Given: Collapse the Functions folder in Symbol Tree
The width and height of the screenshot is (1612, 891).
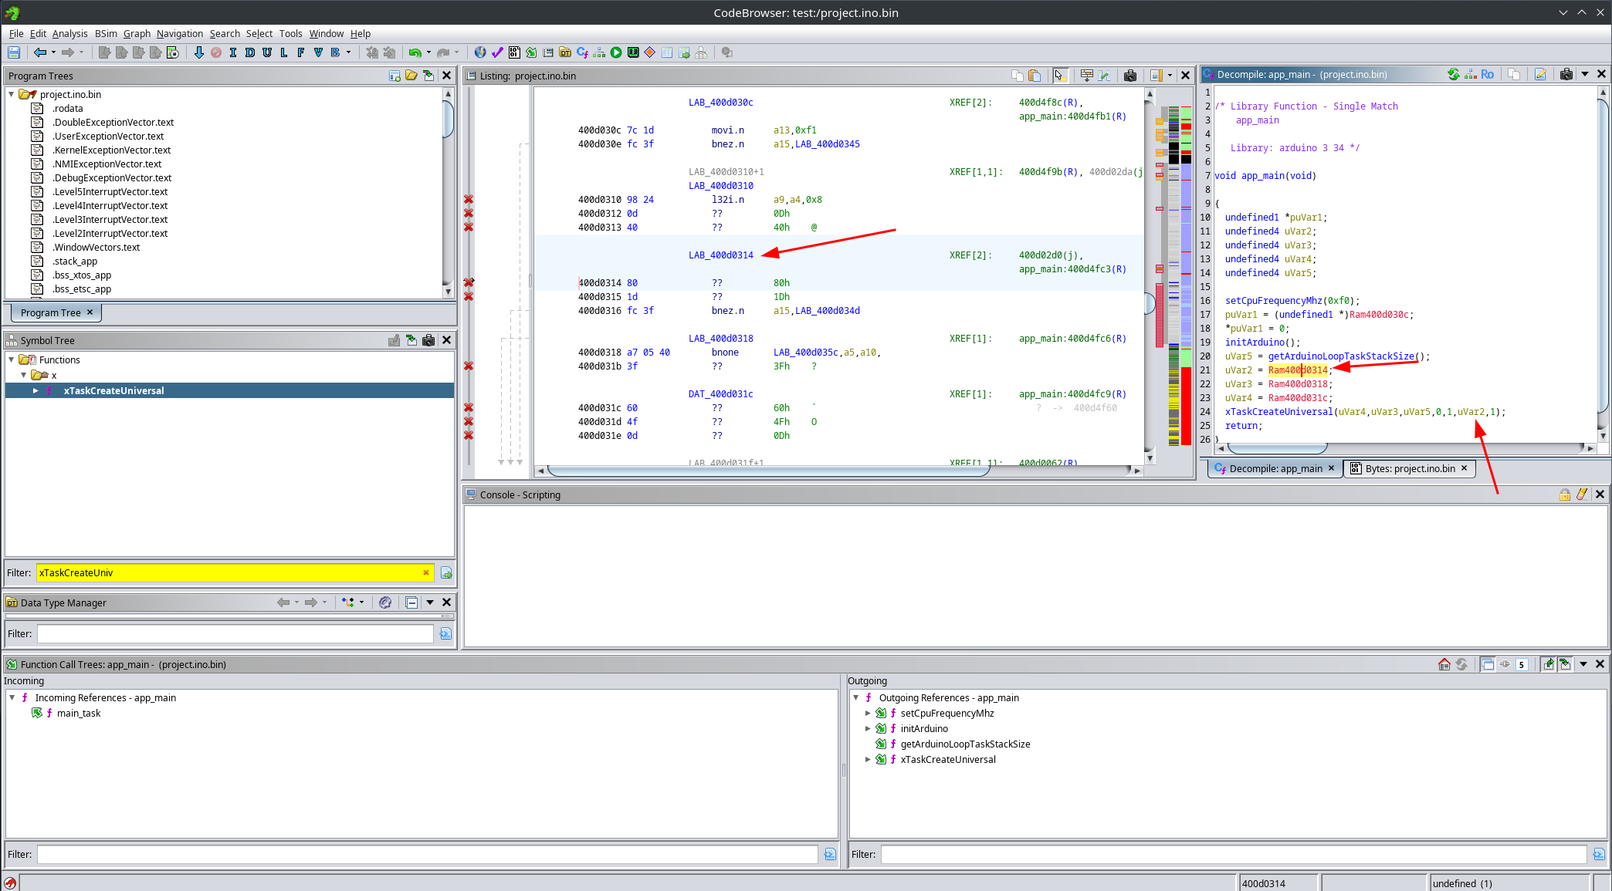Looking at the screenshot, I should pyautogui.click(x=12, y=359).
